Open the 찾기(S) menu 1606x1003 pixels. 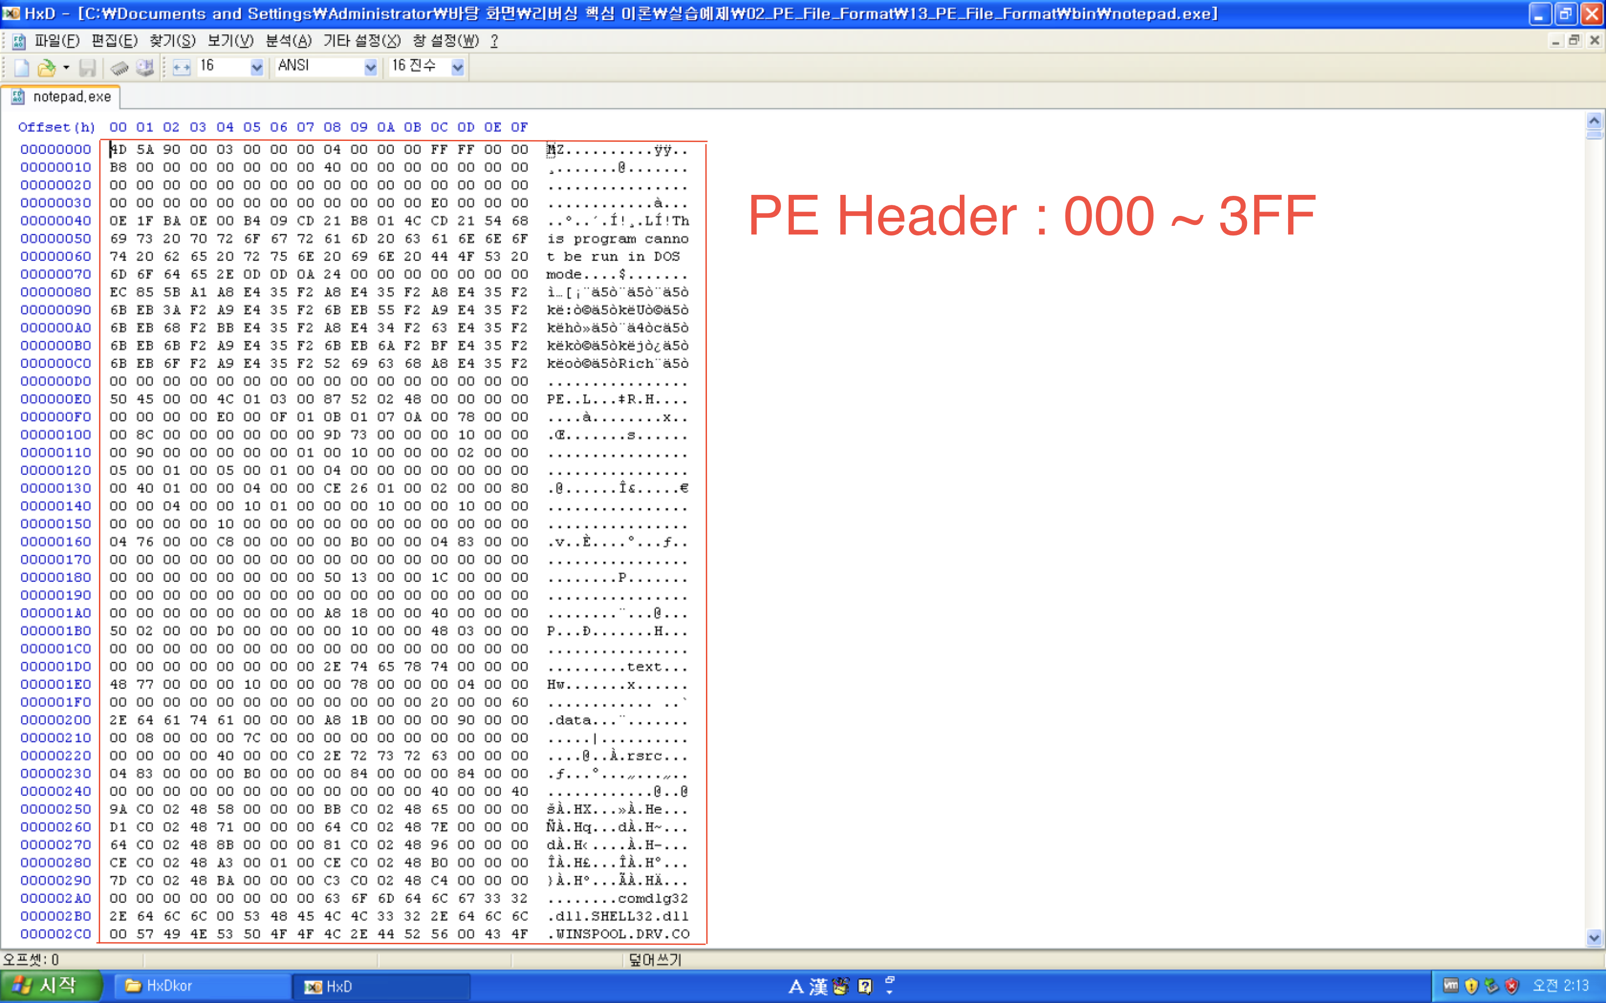click(x=172, y=41)
